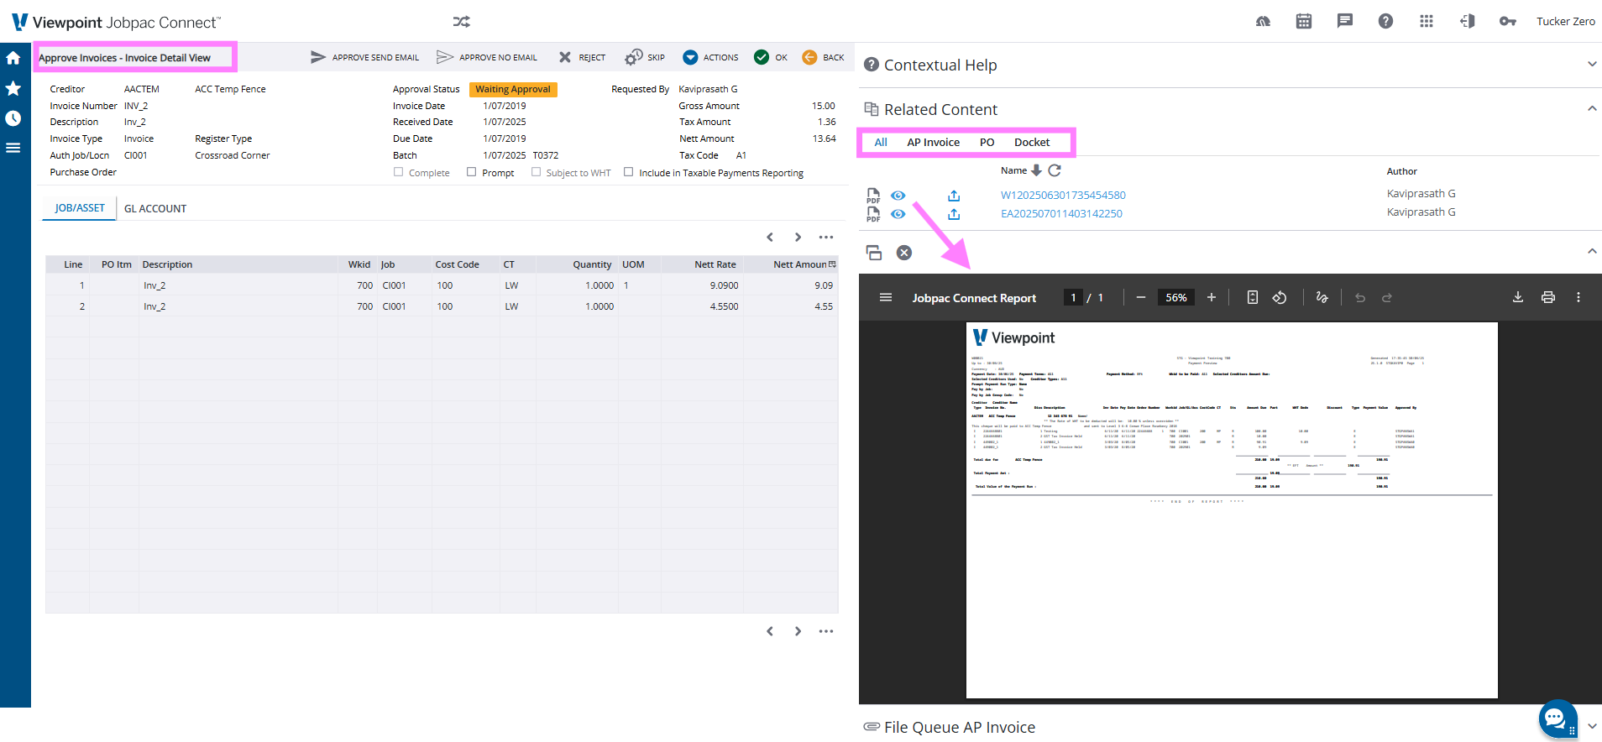Open the help question mark icon
1602x742 pixels.
click(x=1385, y=21)
